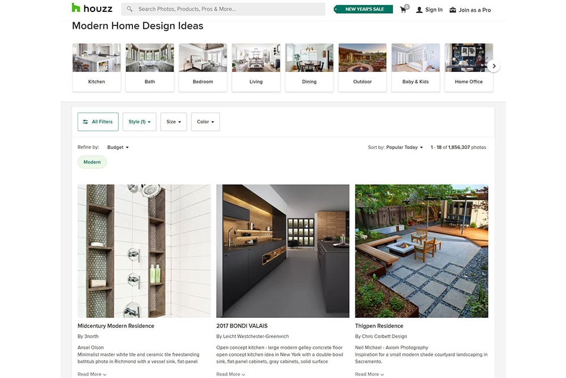Remove the Modern filter chip
This screenshot has width=566, height=378.
point(92,162)
